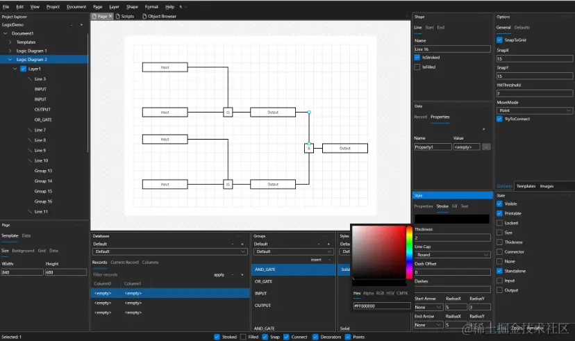
Task: Click the Line 7 line icon in tree
Action: (x=30, y=130)
